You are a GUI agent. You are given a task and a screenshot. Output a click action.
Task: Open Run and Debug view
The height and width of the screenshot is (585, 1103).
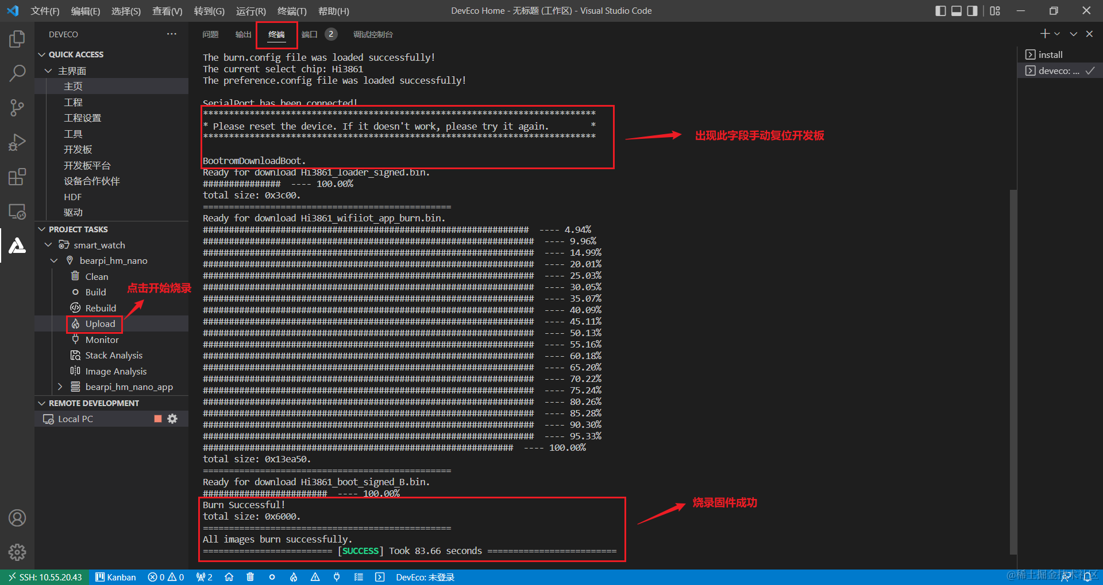pos(17,142)
